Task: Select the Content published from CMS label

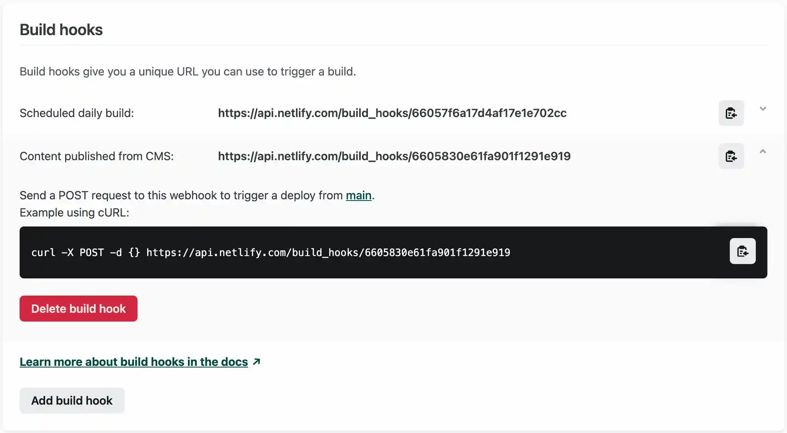Action: pos(96,156)
